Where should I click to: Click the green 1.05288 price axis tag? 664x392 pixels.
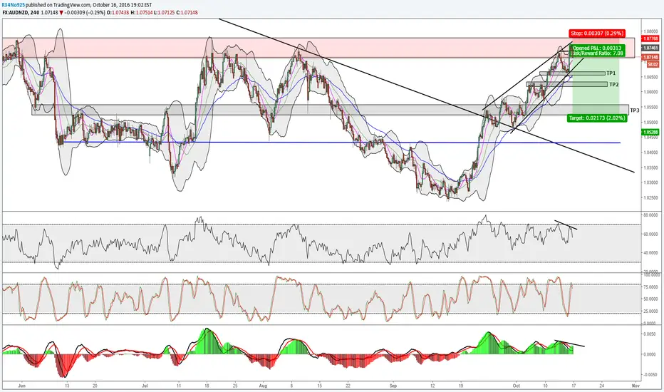[x=651, y=133]
